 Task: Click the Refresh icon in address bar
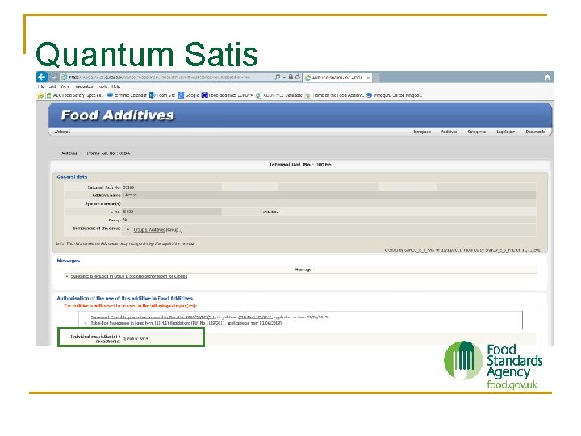coord(298,78)
